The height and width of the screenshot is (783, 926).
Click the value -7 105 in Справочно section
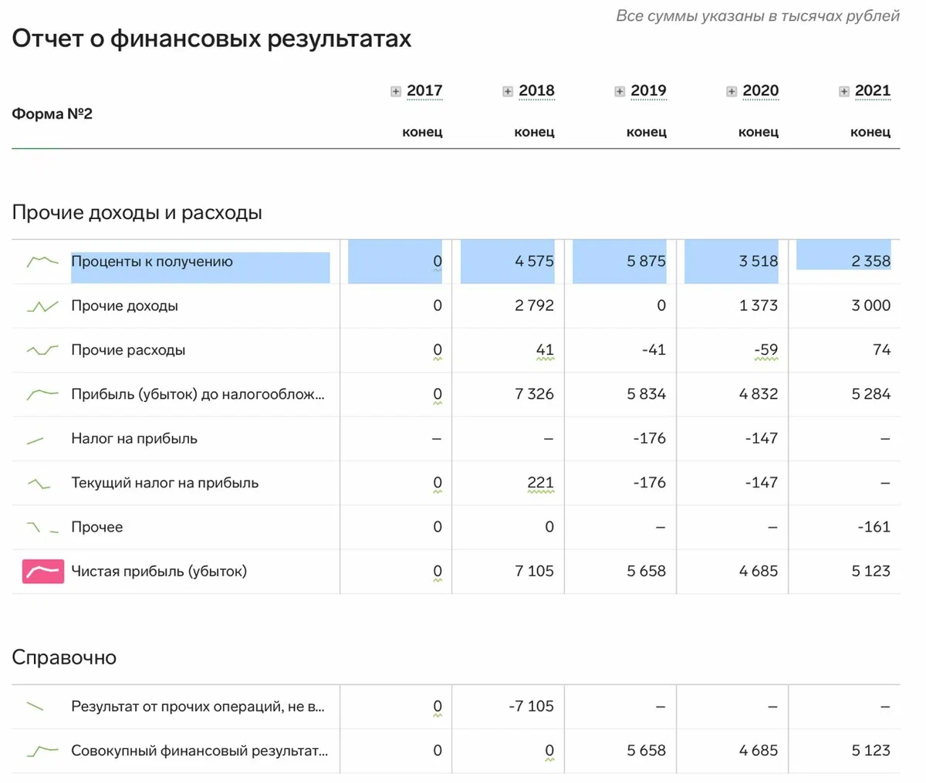click(531, 706)
